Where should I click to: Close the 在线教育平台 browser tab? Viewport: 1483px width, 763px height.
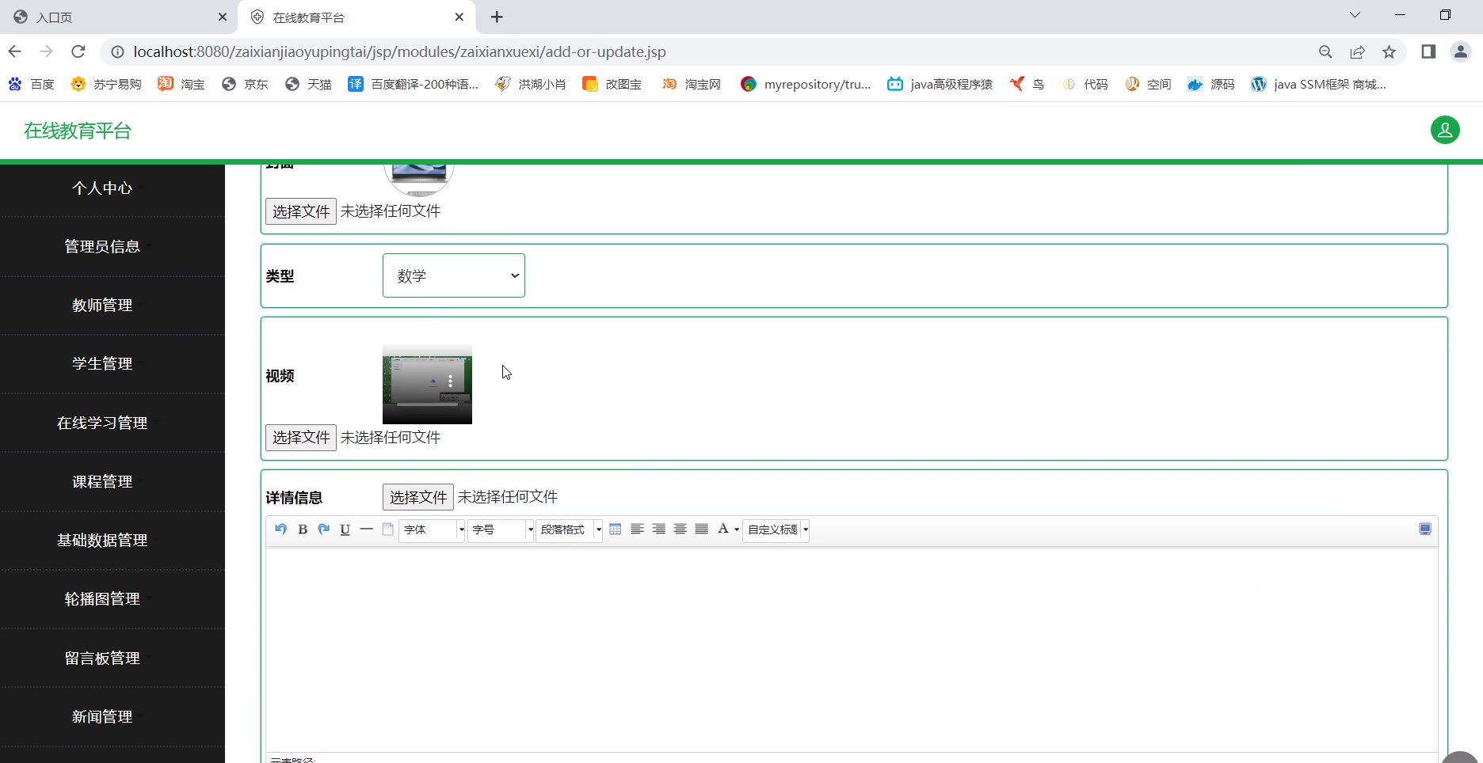point(459,17)
